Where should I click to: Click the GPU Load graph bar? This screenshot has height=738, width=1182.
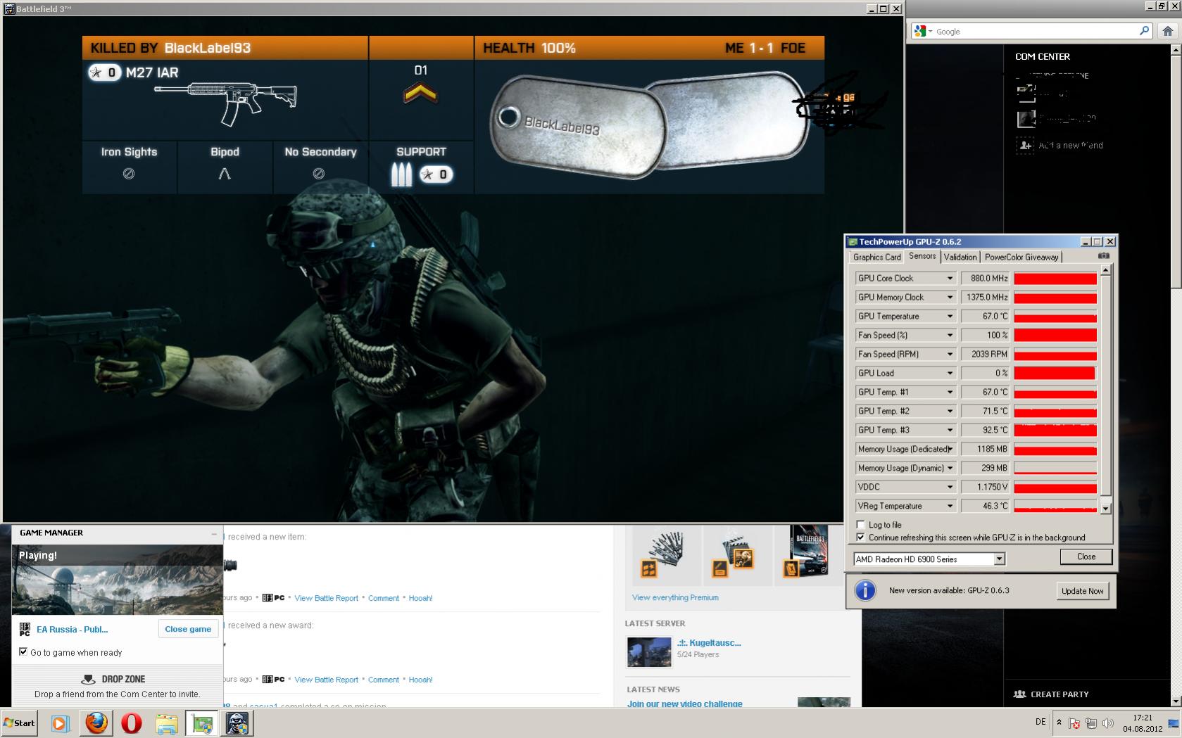pos(1055,374)
